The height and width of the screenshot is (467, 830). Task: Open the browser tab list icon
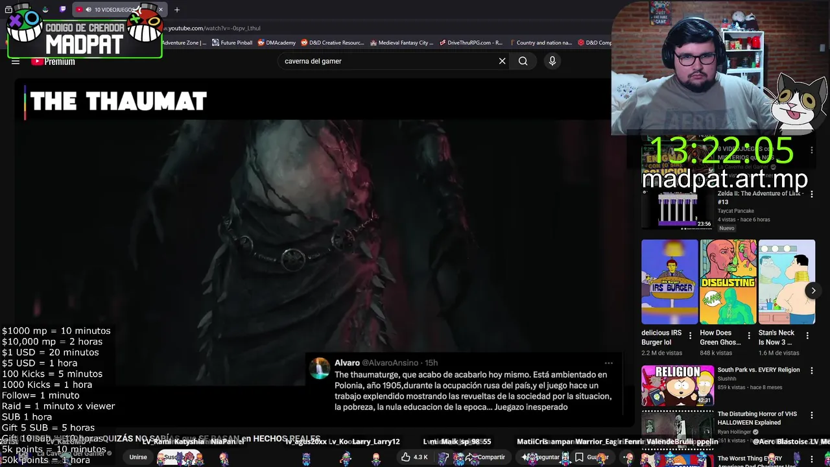pos(8,10)
